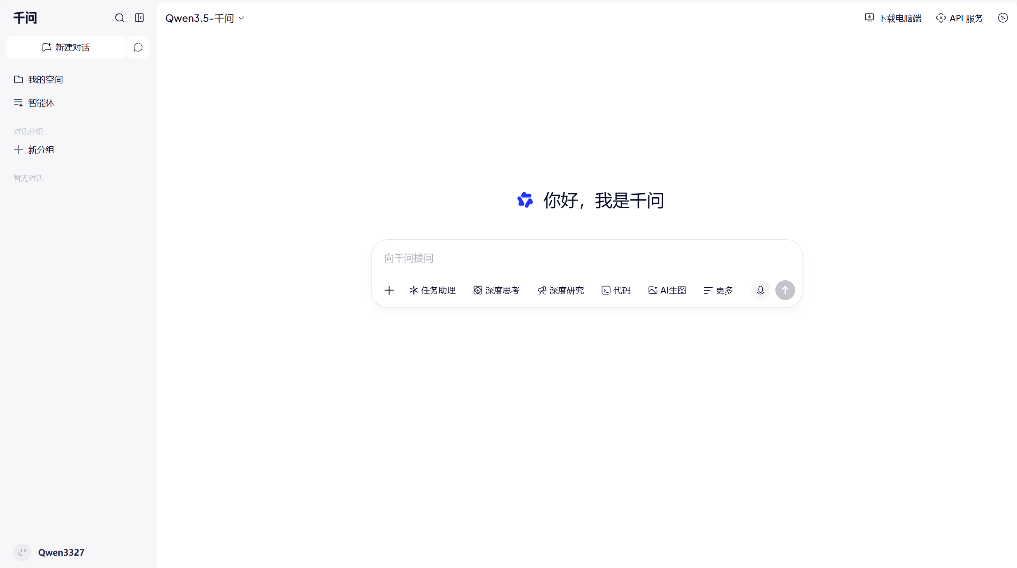Toggle 深度思考 mode
The image size is (1017, 568).
click(x=496, y=290)
